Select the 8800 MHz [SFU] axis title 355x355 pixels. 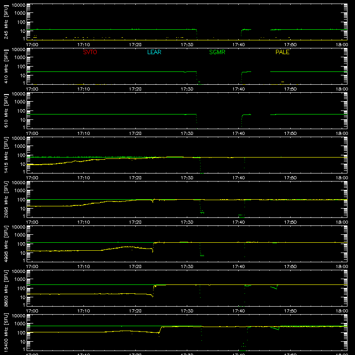[x=6, y=288]
